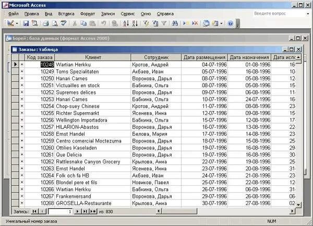
Task: Click the cell 'Rattlesnake Canyon Grocery'
Action: (93, 162)
